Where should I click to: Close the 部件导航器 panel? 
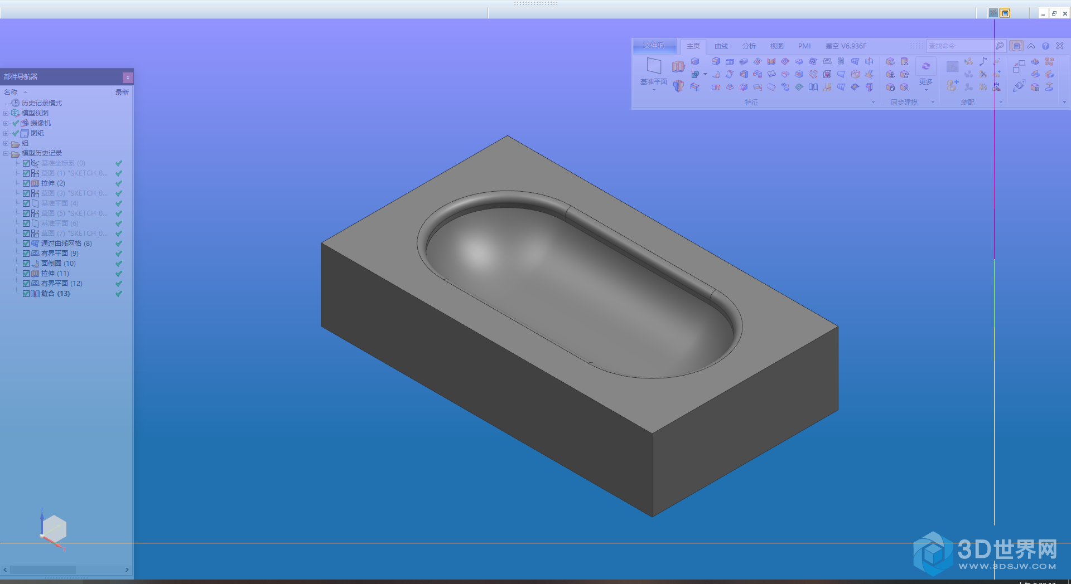point(128,77)
